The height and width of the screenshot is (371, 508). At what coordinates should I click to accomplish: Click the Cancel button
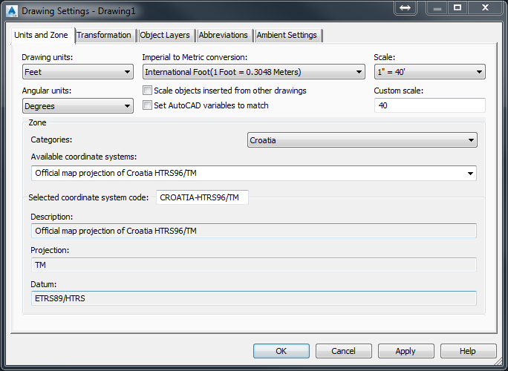[344, 351]
